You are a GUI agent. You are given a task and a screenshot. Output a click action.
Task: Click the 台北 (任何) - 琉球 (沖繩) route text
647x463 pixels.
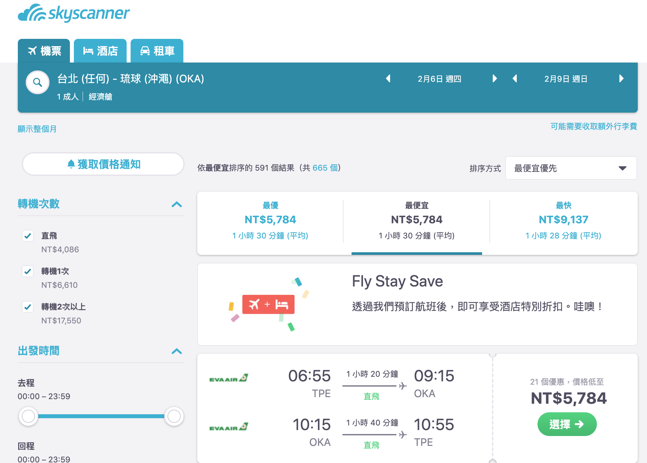(x=131, y=79)
